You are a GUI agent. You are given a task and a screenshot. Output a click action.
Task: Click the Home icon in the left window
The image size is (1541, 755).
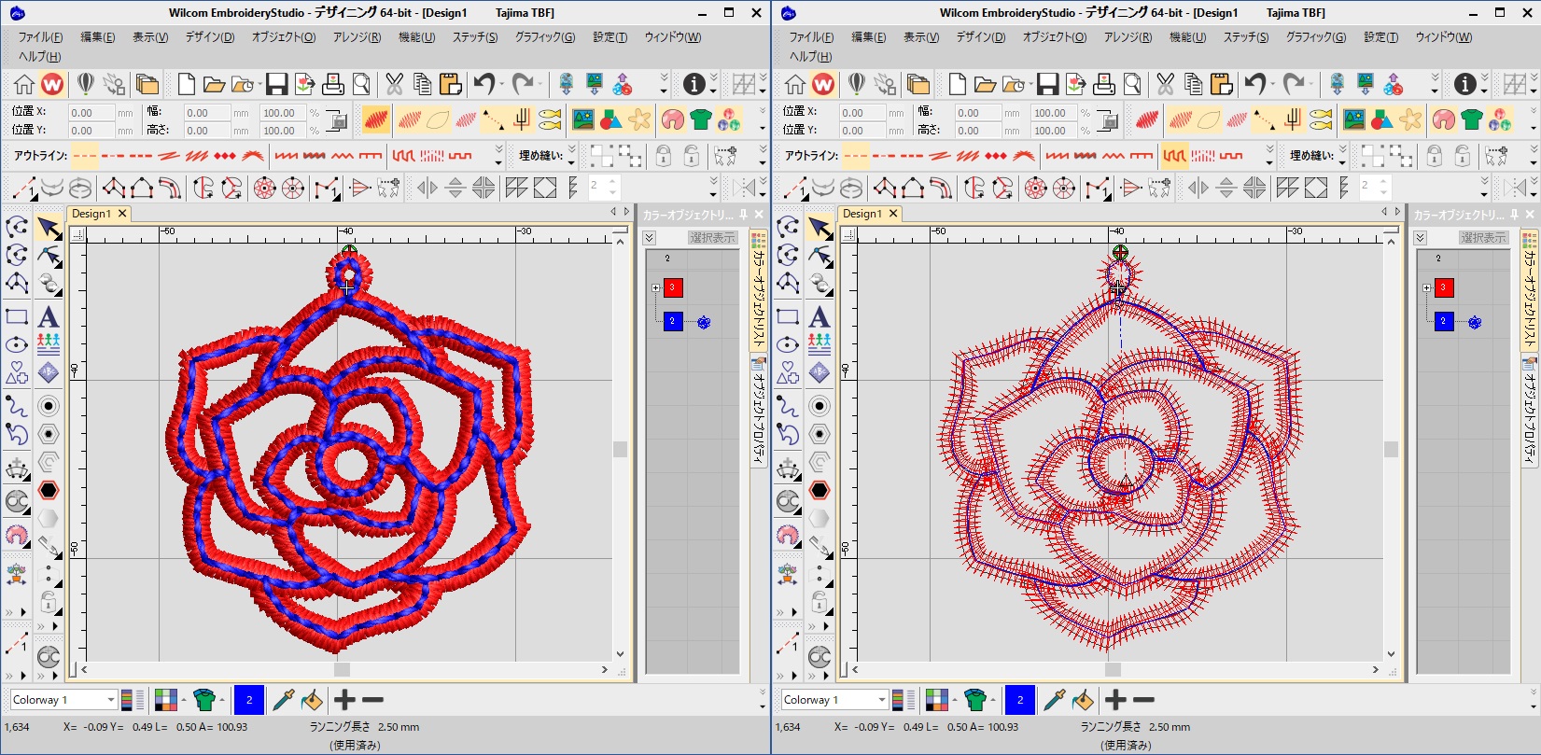coord(24,85)
